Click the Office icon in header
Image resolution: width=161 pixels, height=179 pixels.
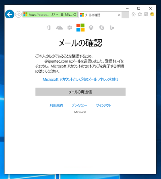[x=49, y=28]
